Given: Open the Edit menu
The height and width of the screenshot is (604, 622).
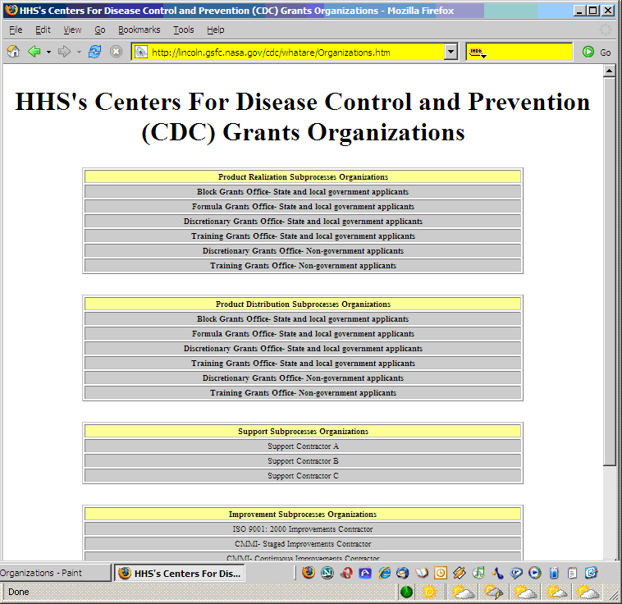Looking at the screenshot, I should coord(43,30).
